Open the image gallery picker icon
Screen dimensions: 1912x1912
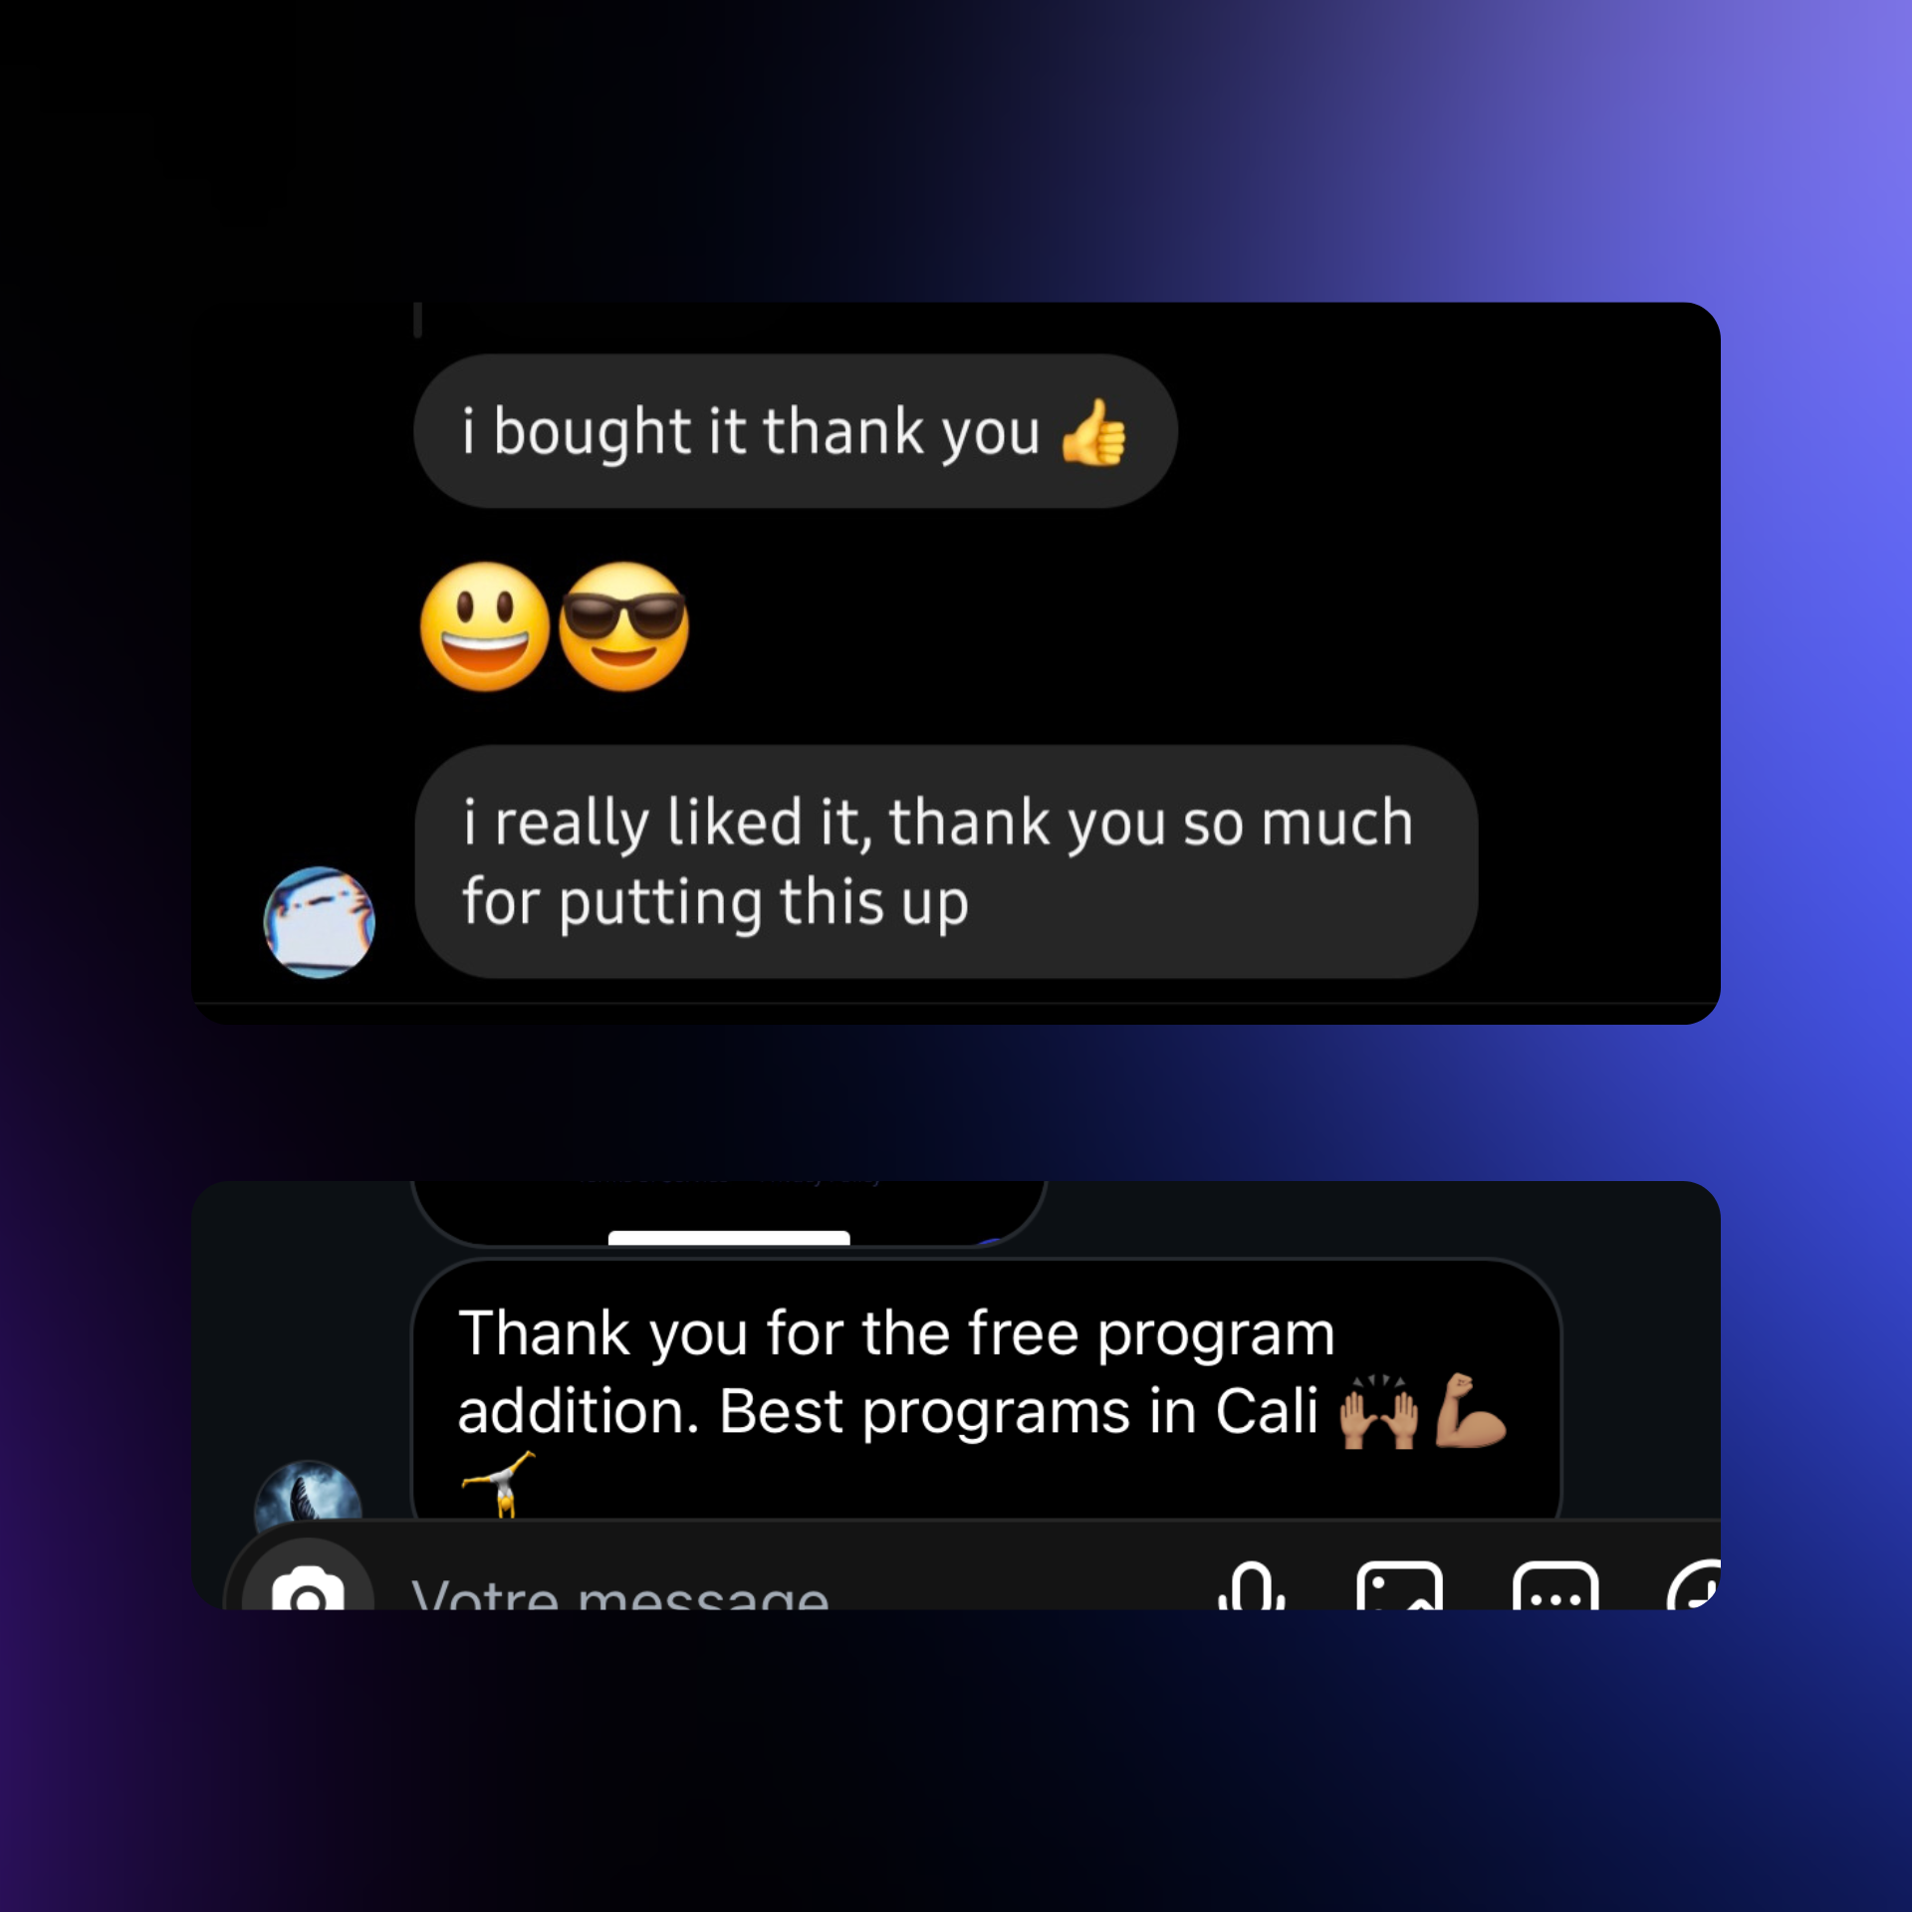point(1399,1585)
